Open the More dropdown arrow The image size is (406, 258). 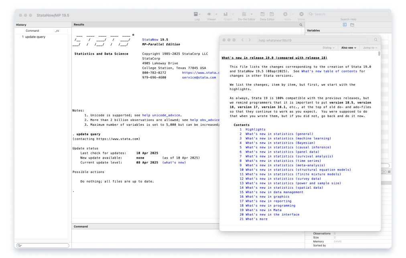point(292,14)
